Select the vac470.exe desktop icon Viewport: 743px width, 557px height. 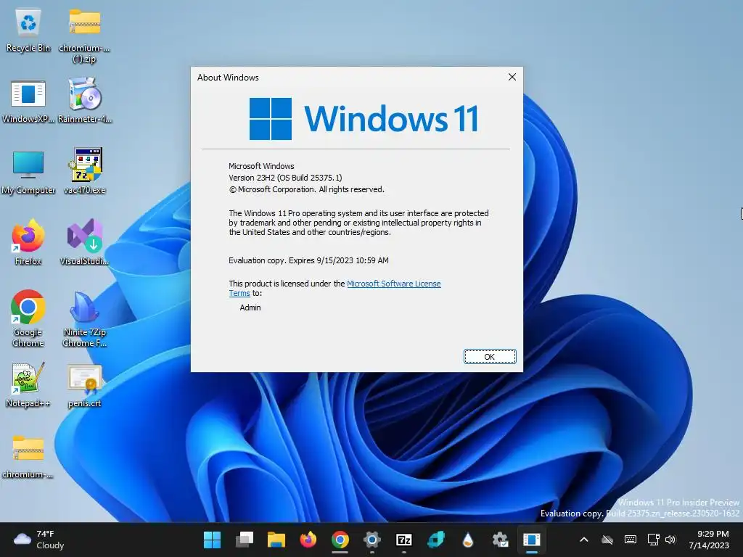tap(84, 171)
